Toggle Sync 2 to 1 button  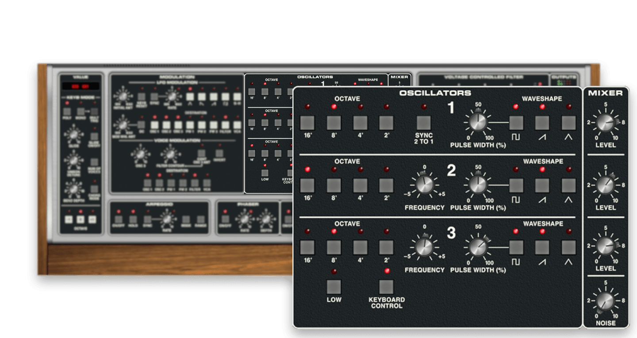tap(424, 123)
